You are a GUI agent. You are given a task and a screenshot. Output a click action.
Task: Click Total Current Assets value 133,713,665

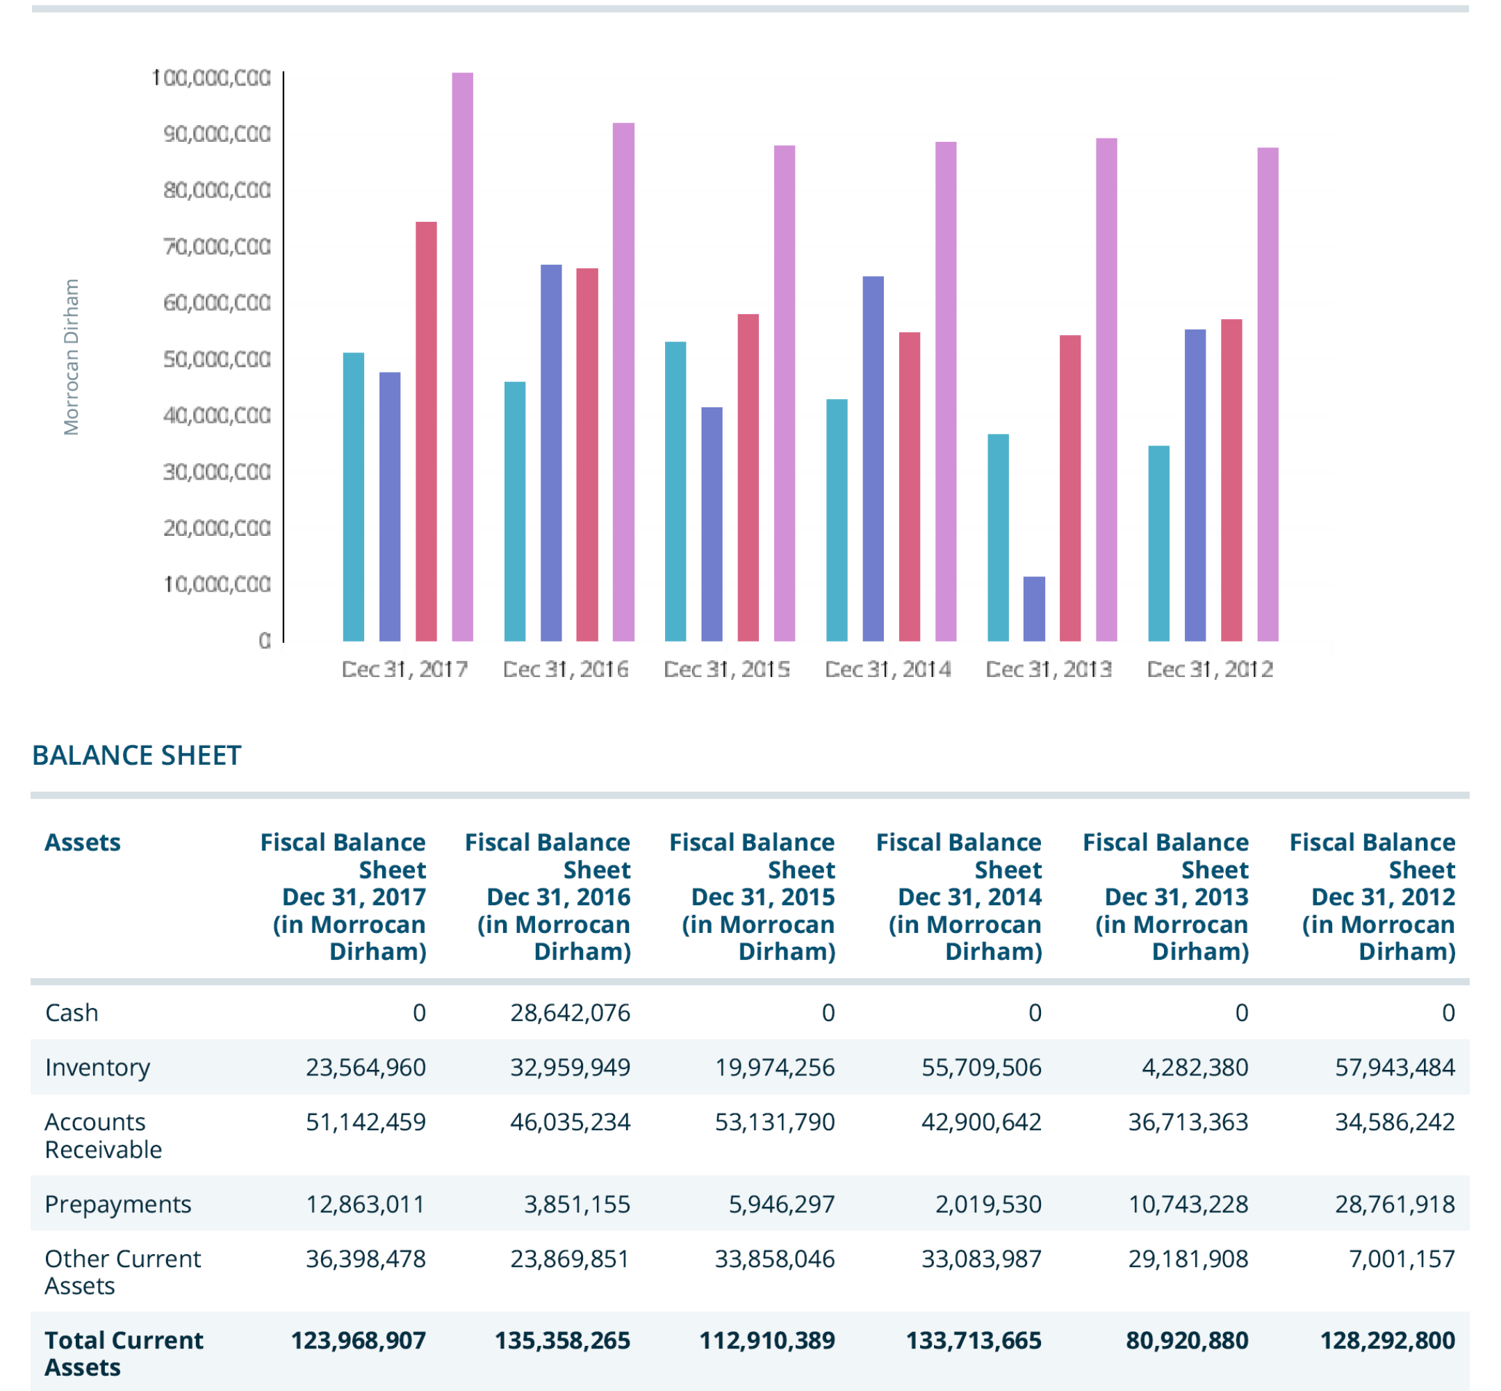tap(974, 1340)
